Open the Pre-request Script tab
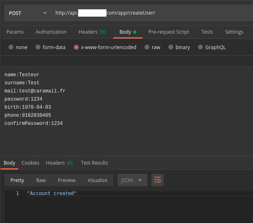 (169, 32)
